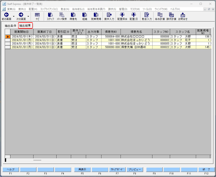Open the 配置(H) menu
This screenshot has height=177, width=216.
click(x=33, y=9)
